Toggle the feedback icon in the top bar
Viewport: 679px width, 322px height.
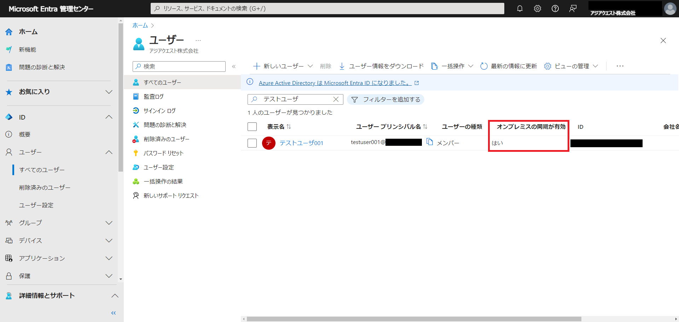[x=573, y=8]
